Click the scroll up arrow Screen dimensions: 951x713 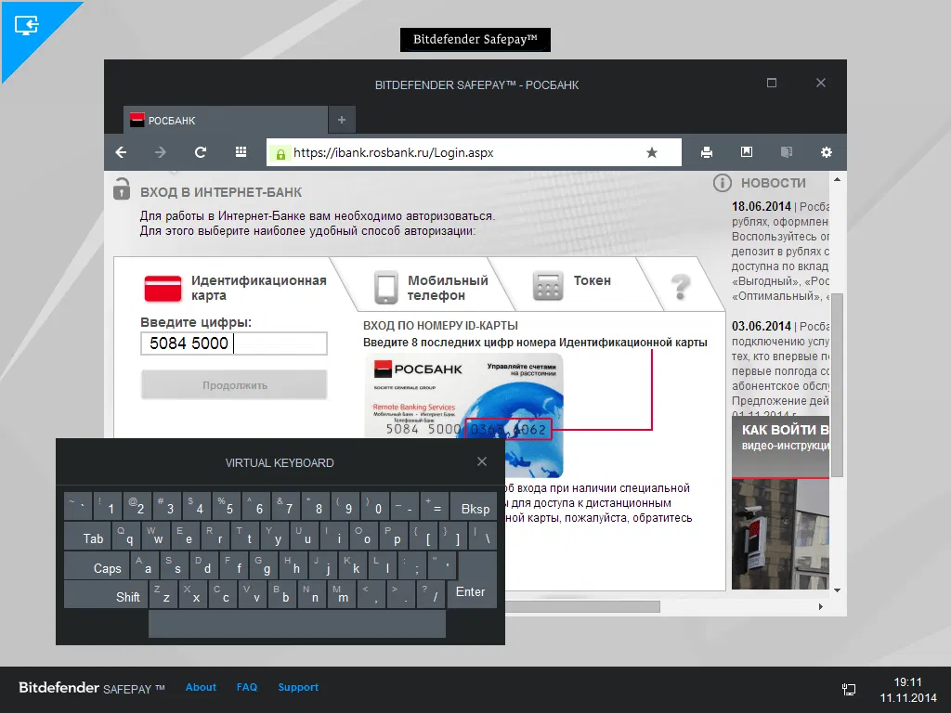coord(837,179)
